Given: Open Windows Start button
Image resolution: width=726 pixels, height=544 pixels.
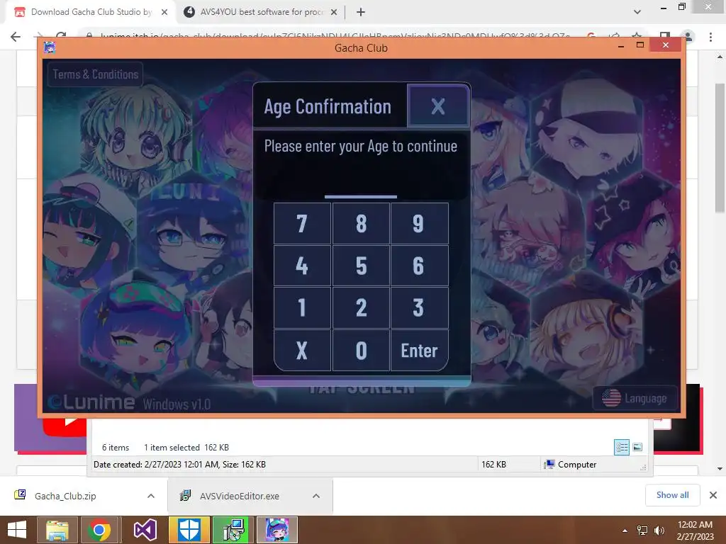Looking at the screenshot, I should pyautogui.click(x=17, y=530).
